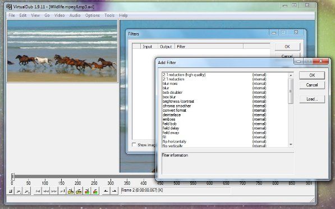Toggle the Show image formats checkbox
The width and height of the screenshot is (335, 209).
(134, 145)
